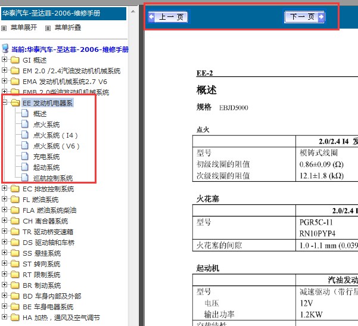Viewport: 358px width, 326px height.
Task: Expand the GI 概述 tree node
Action: click(x=4, y=60)
